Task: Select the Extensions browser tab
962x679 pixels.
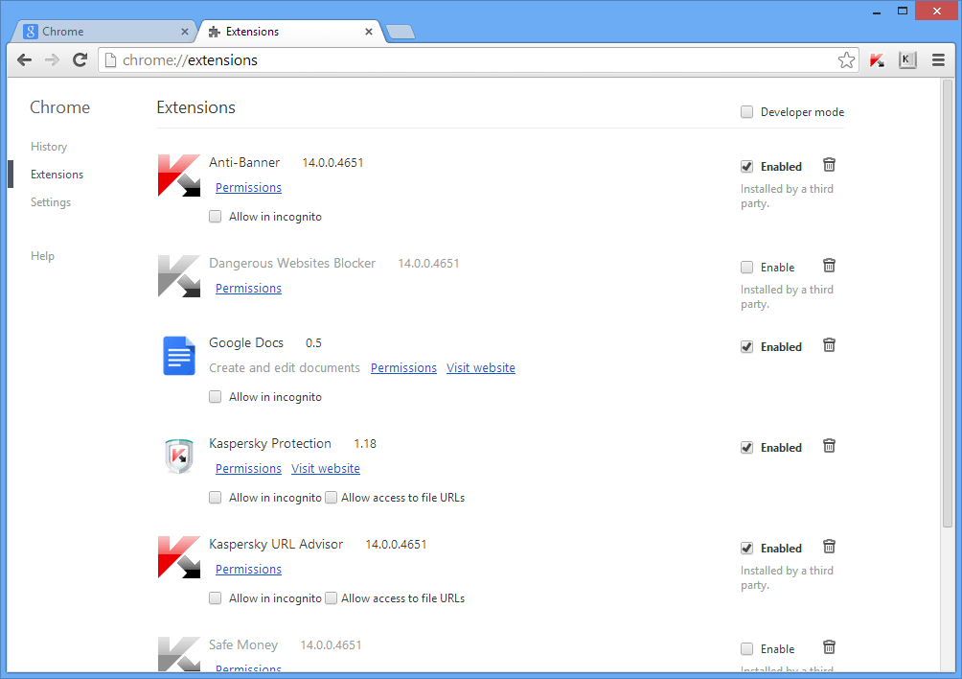Action: (x=291, y=32)
